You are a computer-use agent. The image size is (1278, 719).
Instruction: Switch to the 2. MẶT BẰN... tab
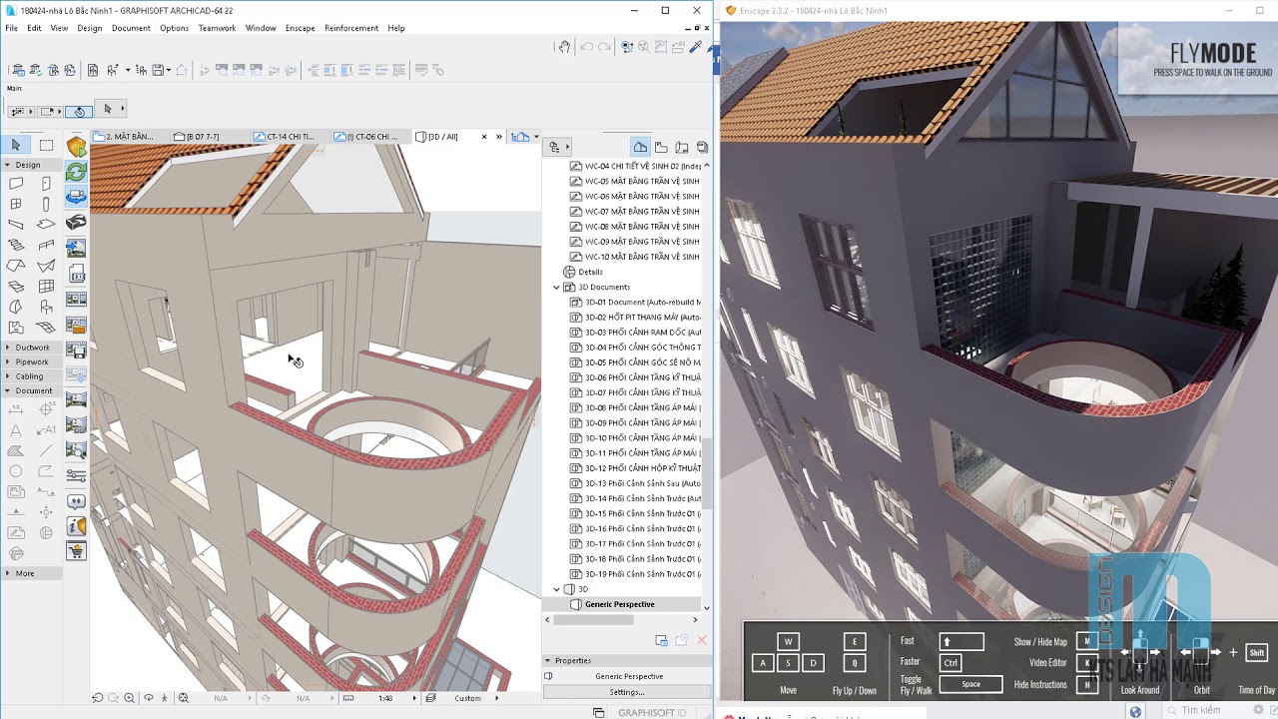pyautogui.click(x=129, y=137)
